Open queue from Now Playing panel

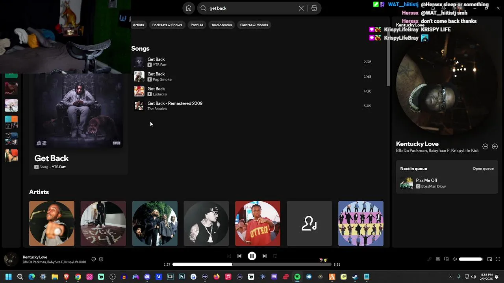(483, 169)
